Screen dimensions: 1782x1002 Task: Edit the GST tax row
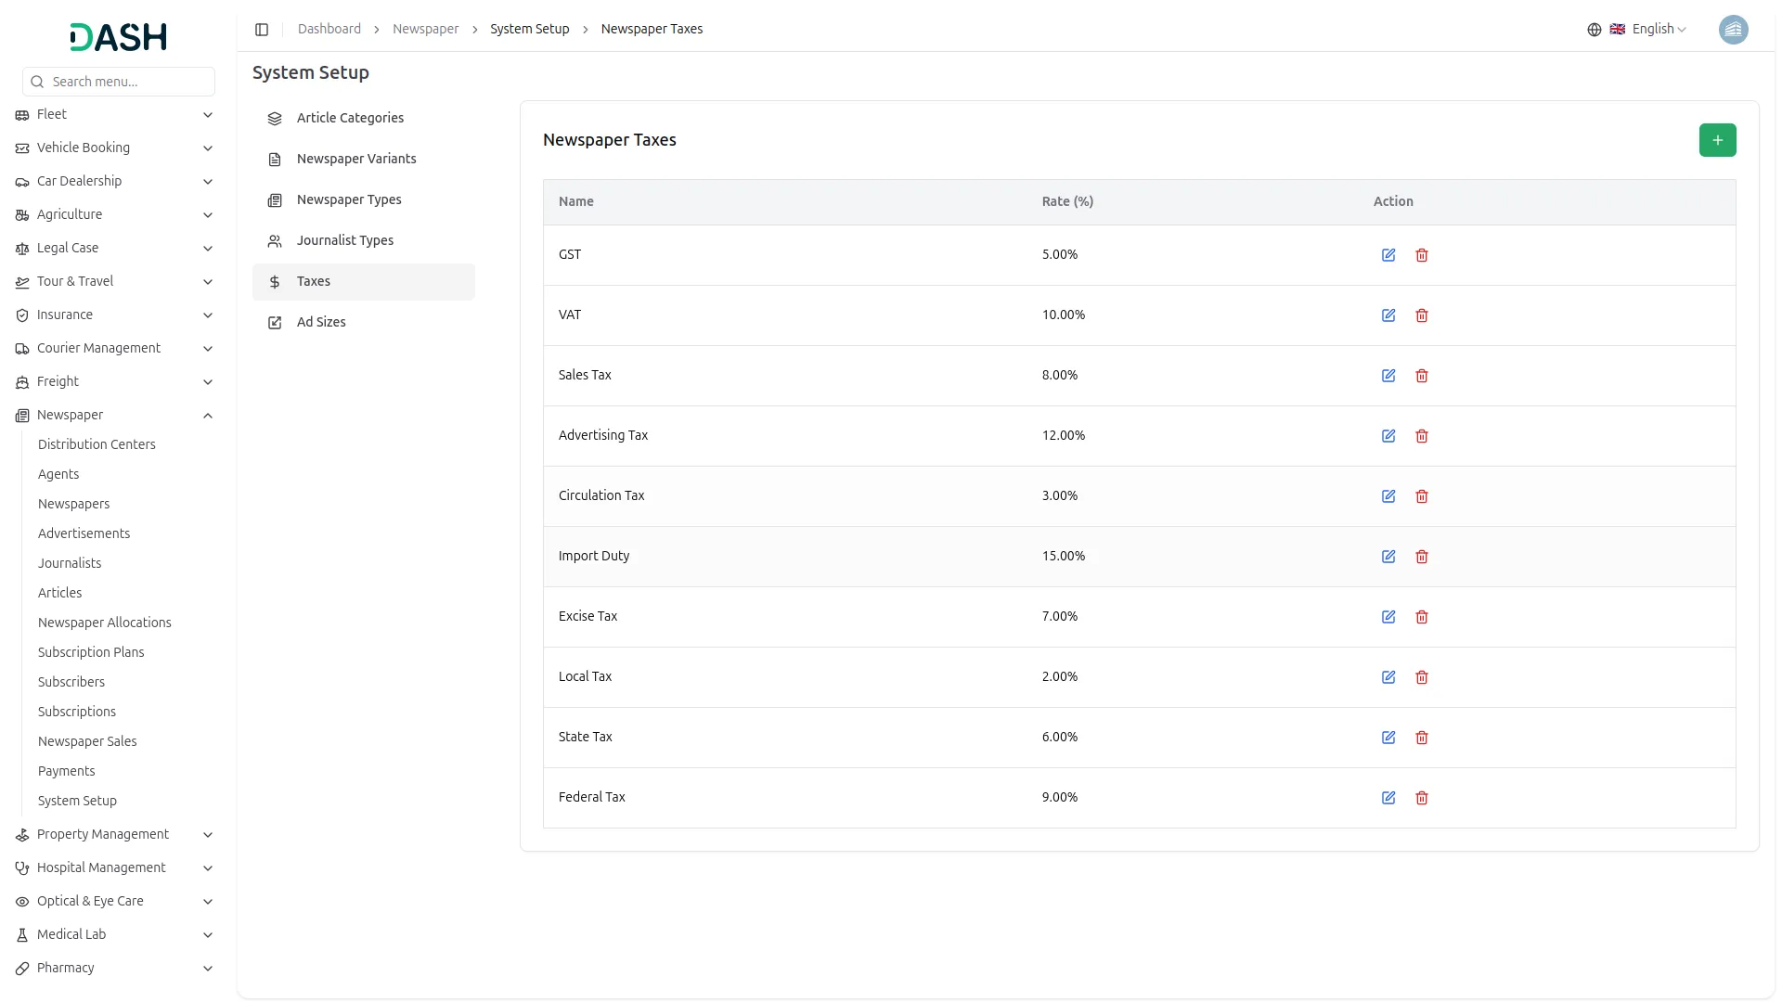pyautogui.click(x=1388, y=255)
